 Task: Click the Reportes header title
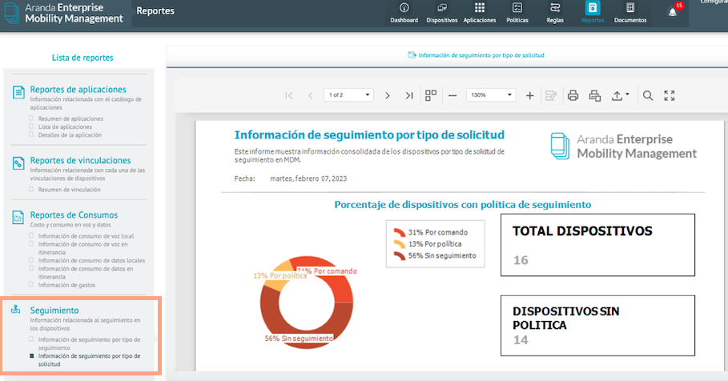click(x=155, y=10)
